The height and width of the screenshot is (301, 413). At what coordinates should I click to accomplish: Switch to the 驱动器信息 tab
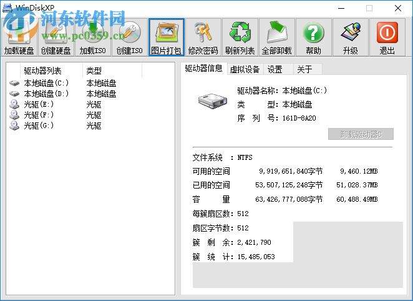[203, 69]
